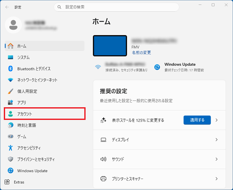Open the Bluetooth とデバイス menu label
Viewport: 233px width, 190px height.
click(x=34, y=69)
